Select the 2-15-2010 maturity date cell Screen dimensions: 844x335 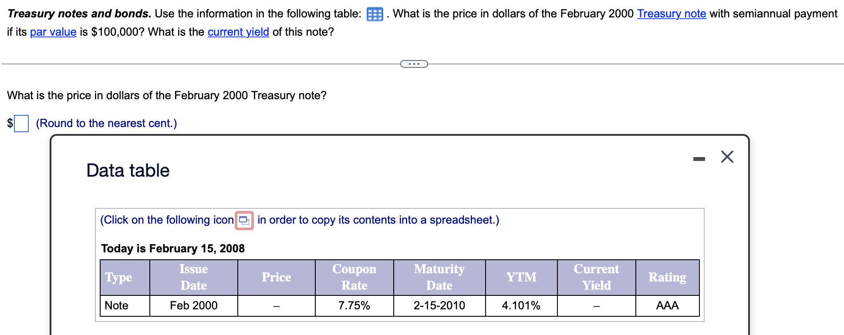pyautogui.click(x=439, y=305)
